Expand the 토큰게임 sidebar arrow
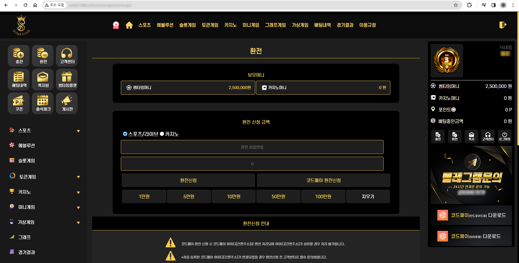The width and height of the screenshot is (519, 263). coord(78,177)
